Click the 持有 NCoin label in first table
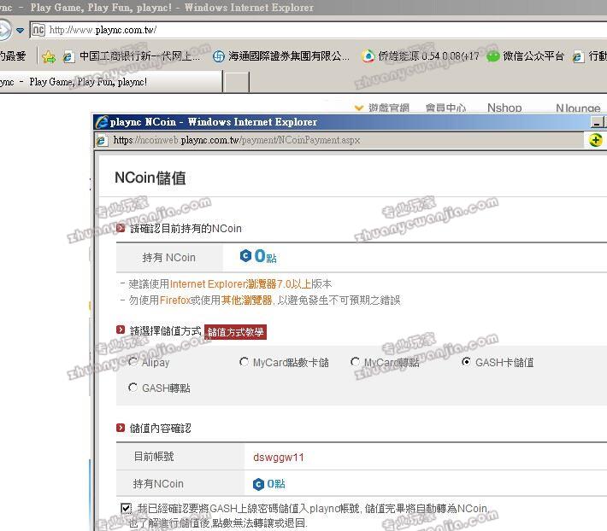The width and height of the screenshot is (607, 531). [x=168, y=257]
